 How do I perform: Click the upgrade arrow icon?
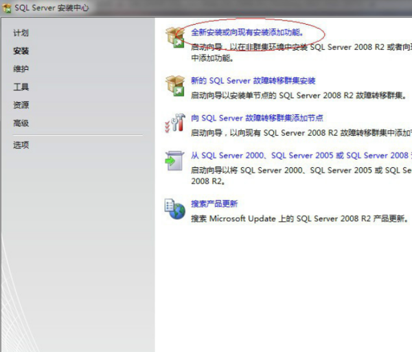(174, 161)
